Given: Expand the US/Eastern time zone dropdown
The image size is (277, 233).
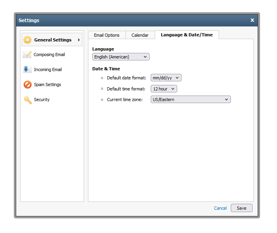Looking at the screenshot, I should [x=191, y=100].
